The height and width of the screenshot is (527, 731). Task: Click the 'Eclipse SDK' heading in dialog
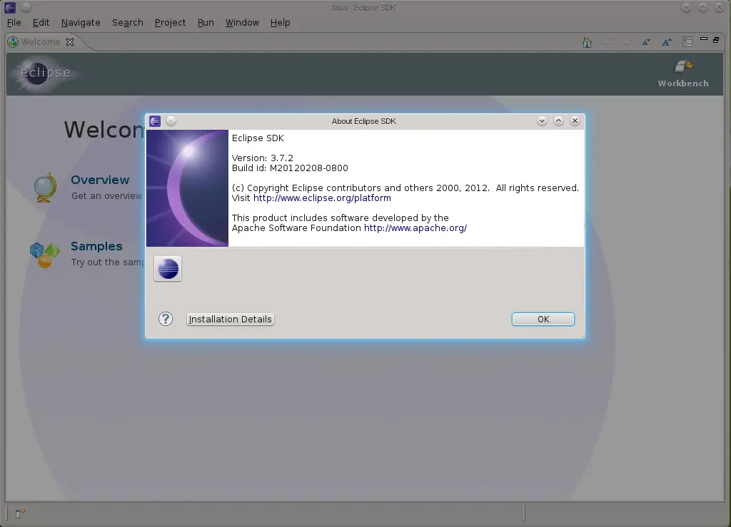tap(258, 138)
